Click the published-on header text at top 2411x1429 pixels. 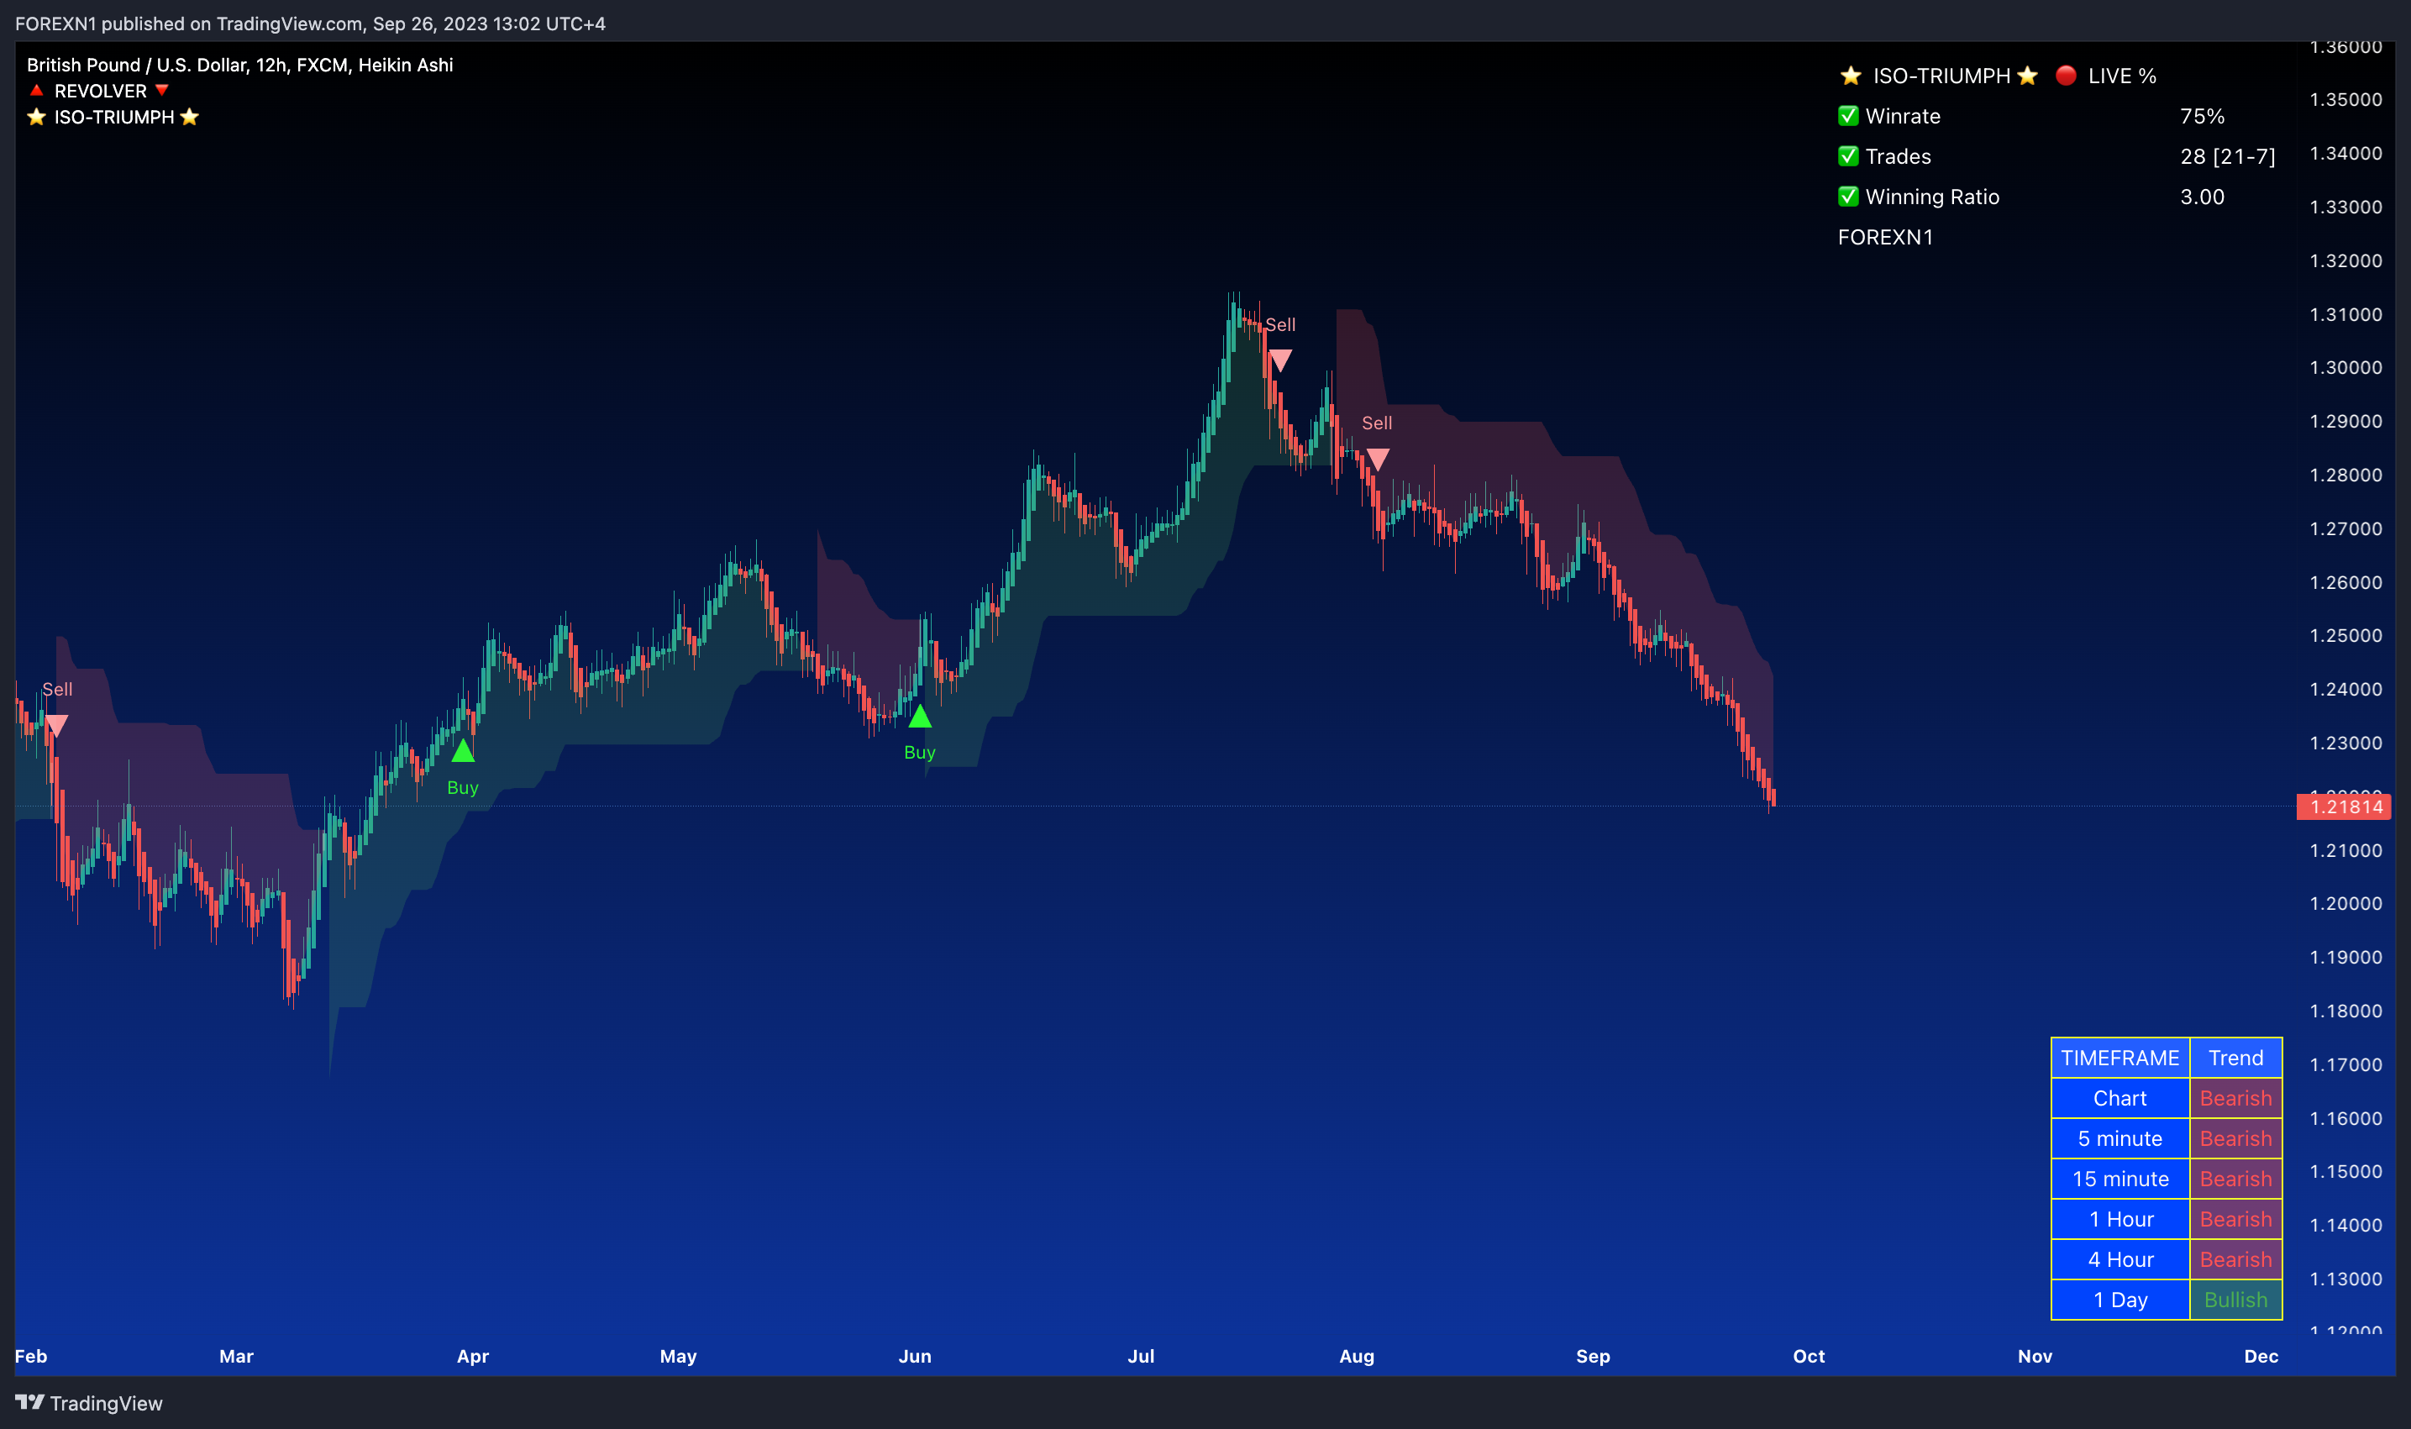[310, 24]
